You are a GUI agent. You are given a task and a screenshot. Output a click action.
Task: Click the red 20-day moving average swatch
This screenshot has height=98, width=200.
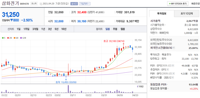coord(8,38)
